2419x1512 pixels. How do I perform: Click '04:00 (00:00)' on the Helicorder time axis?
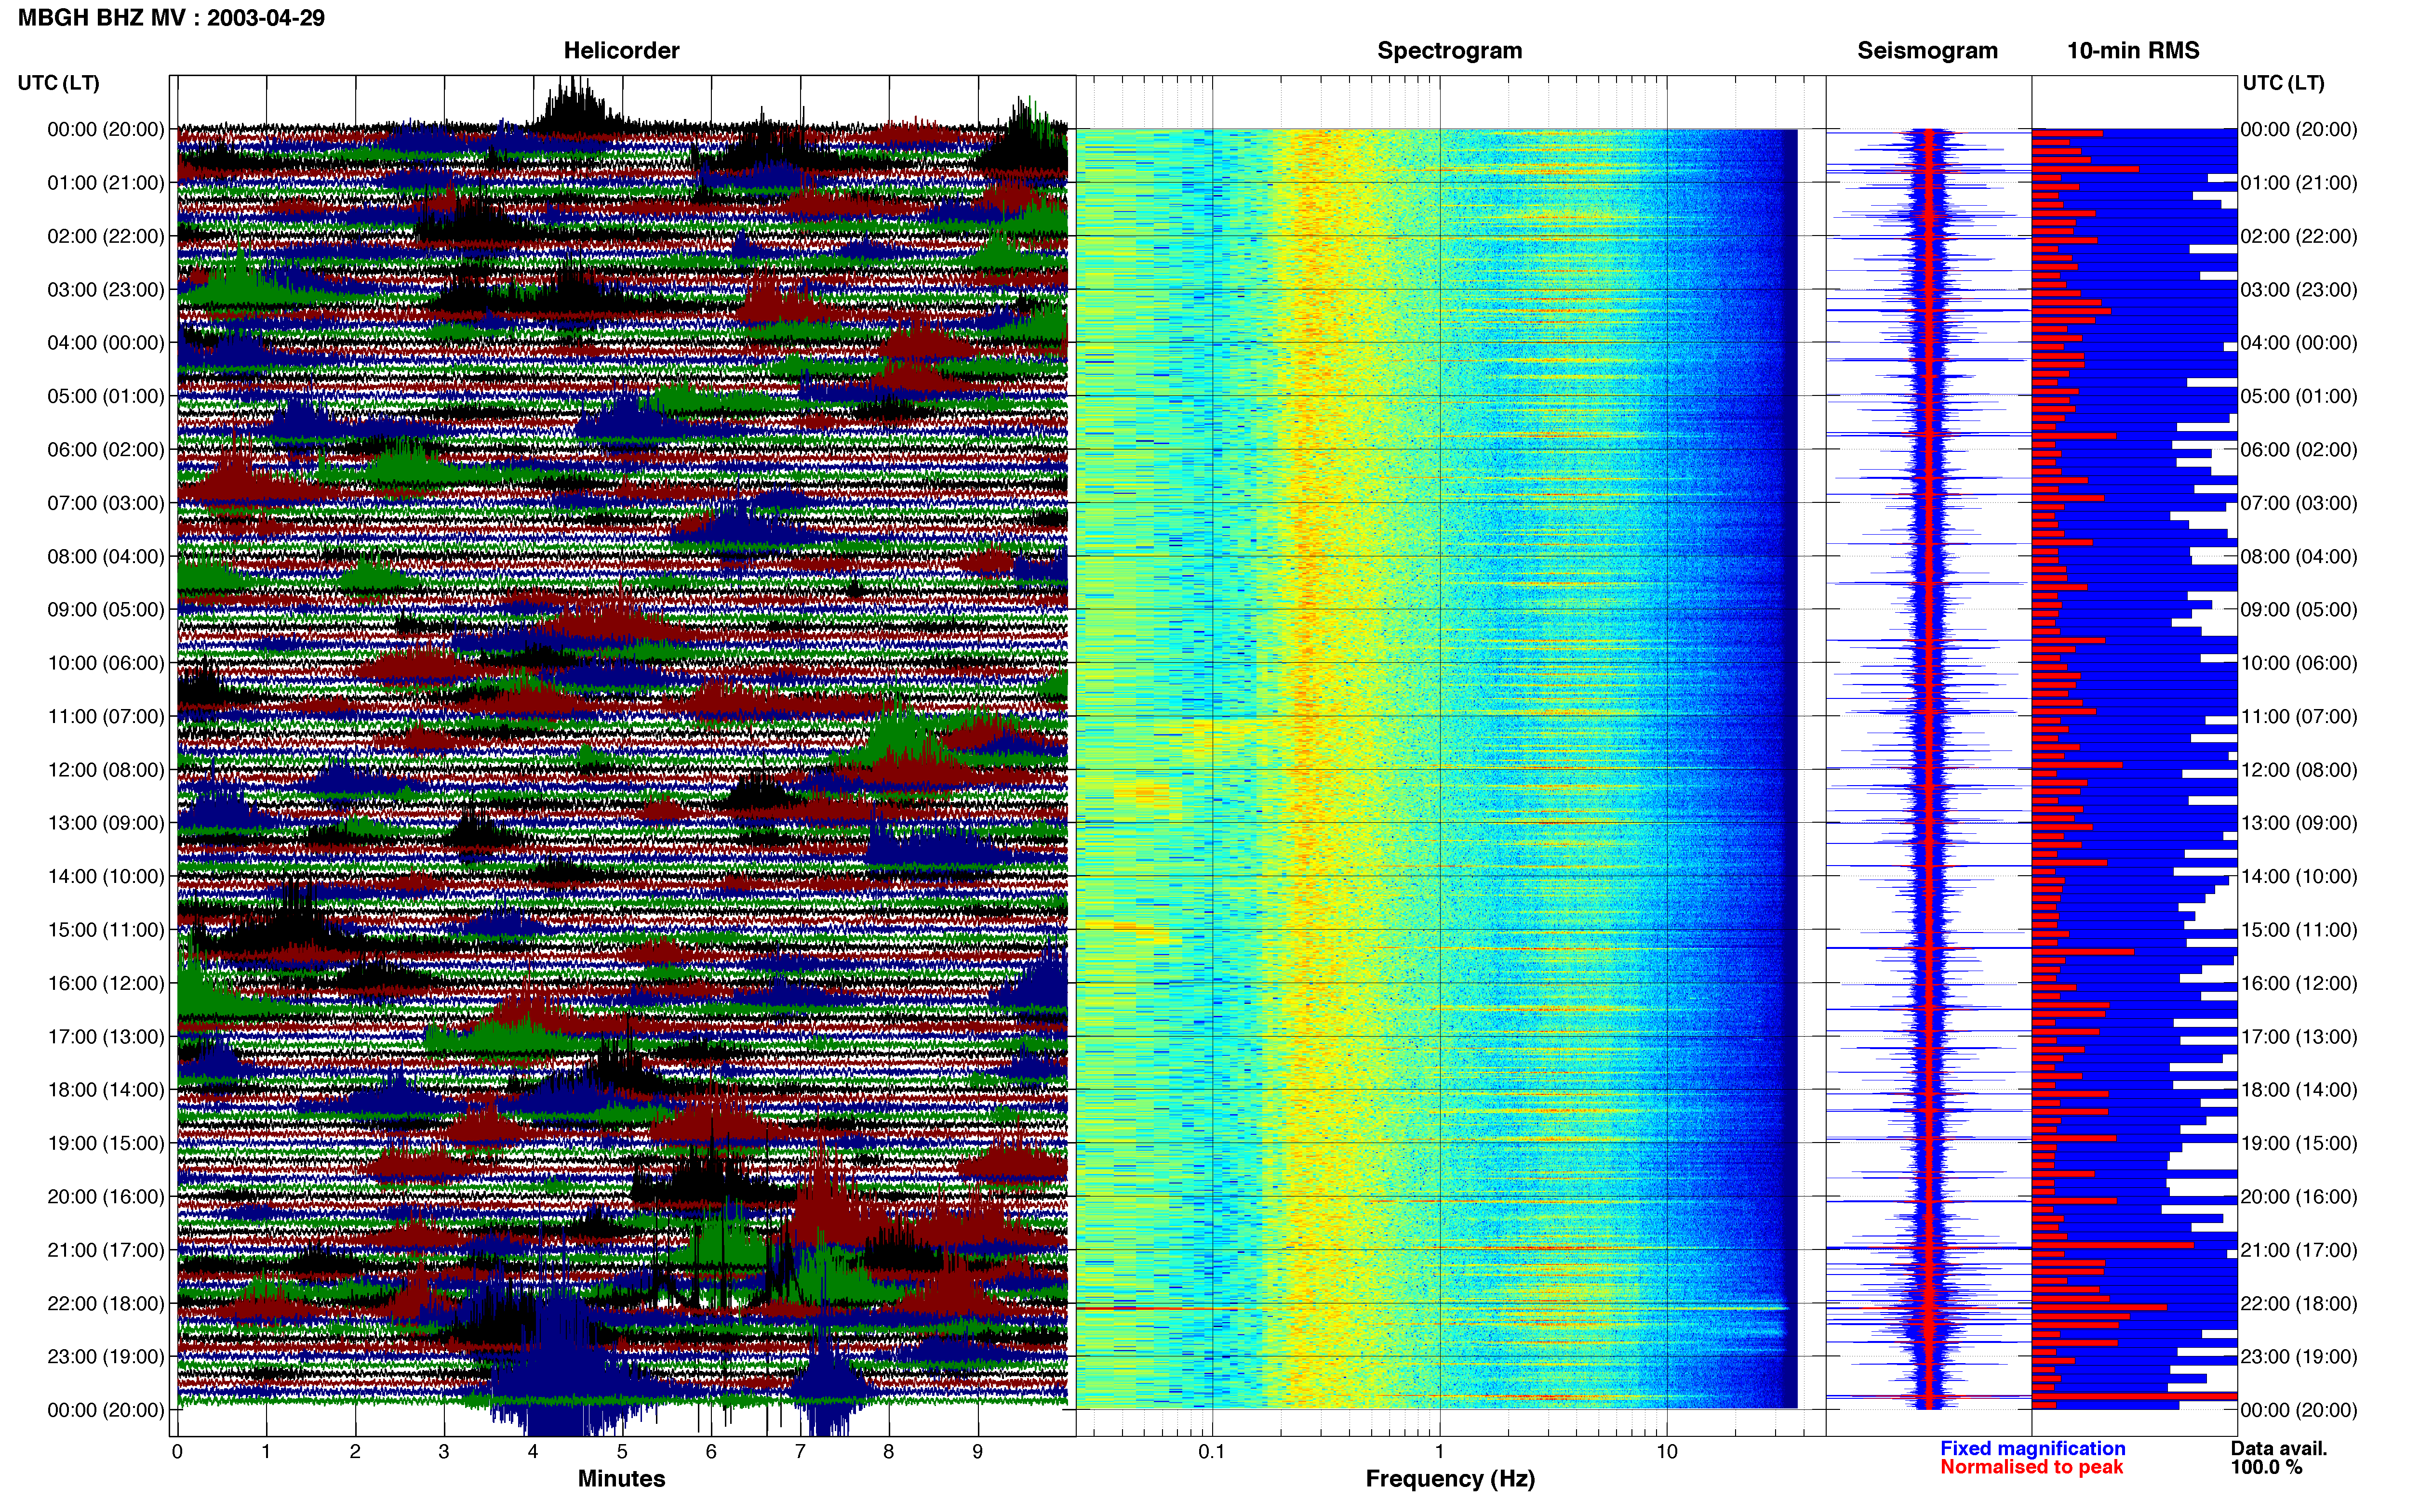106,343
